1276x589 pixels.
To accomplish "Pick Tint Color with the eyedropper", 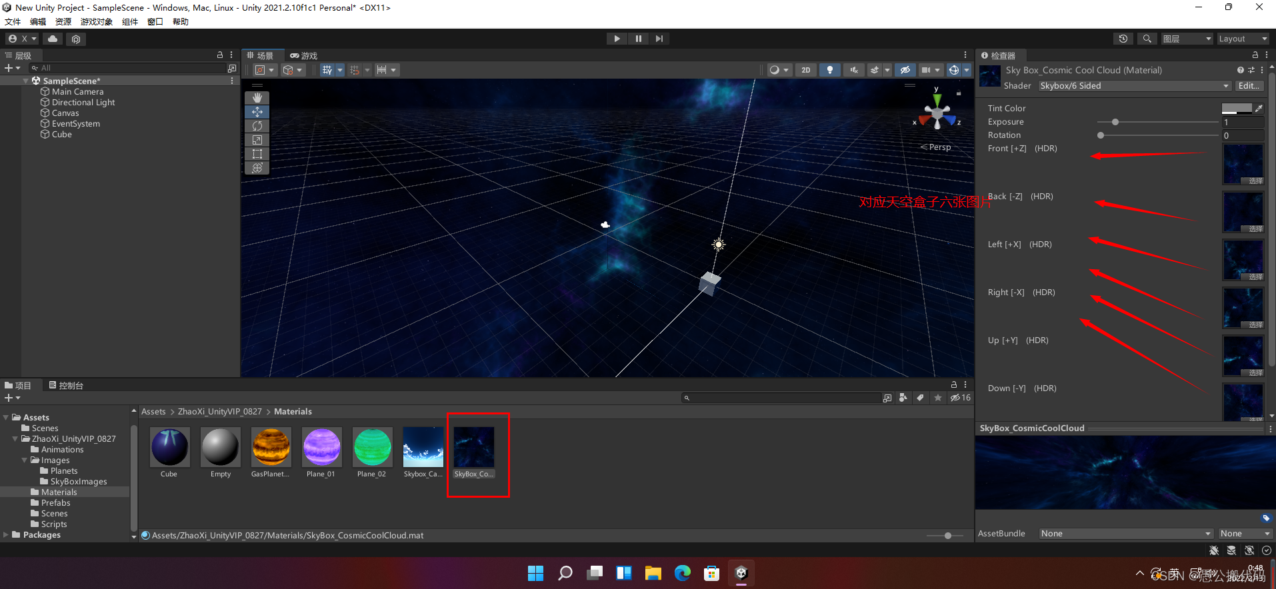I will click(x=1259, y=108).
